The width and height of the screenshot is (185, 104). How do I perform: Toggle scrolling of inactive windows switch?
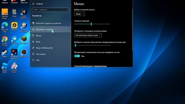coord(77,56)
